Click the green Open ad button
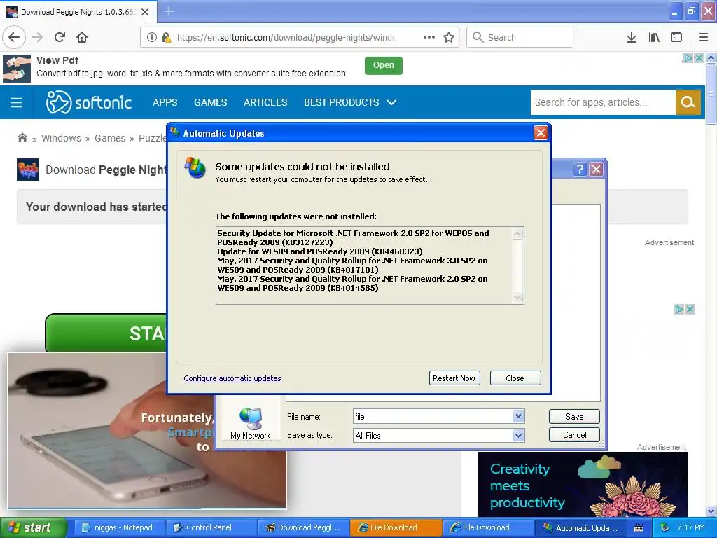Image resolution: width=717 pixels, height=538 pixels. [383, 65]
